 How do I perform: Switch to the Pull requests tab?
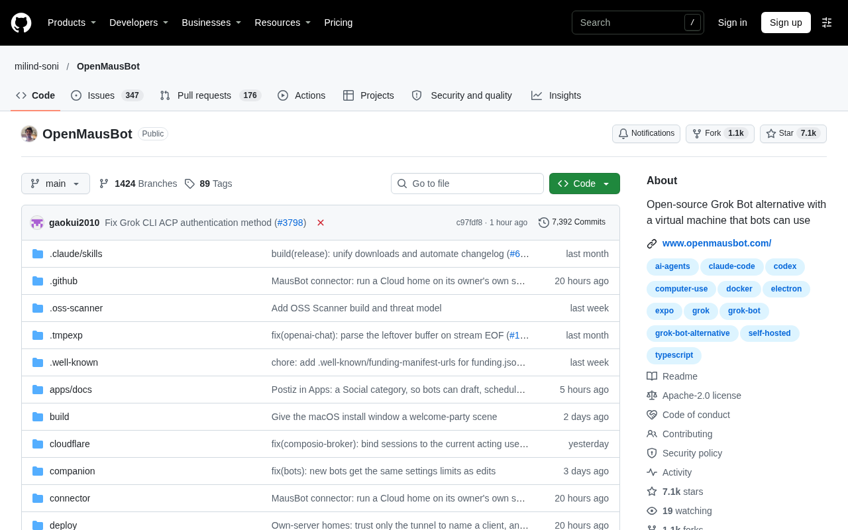211,95
